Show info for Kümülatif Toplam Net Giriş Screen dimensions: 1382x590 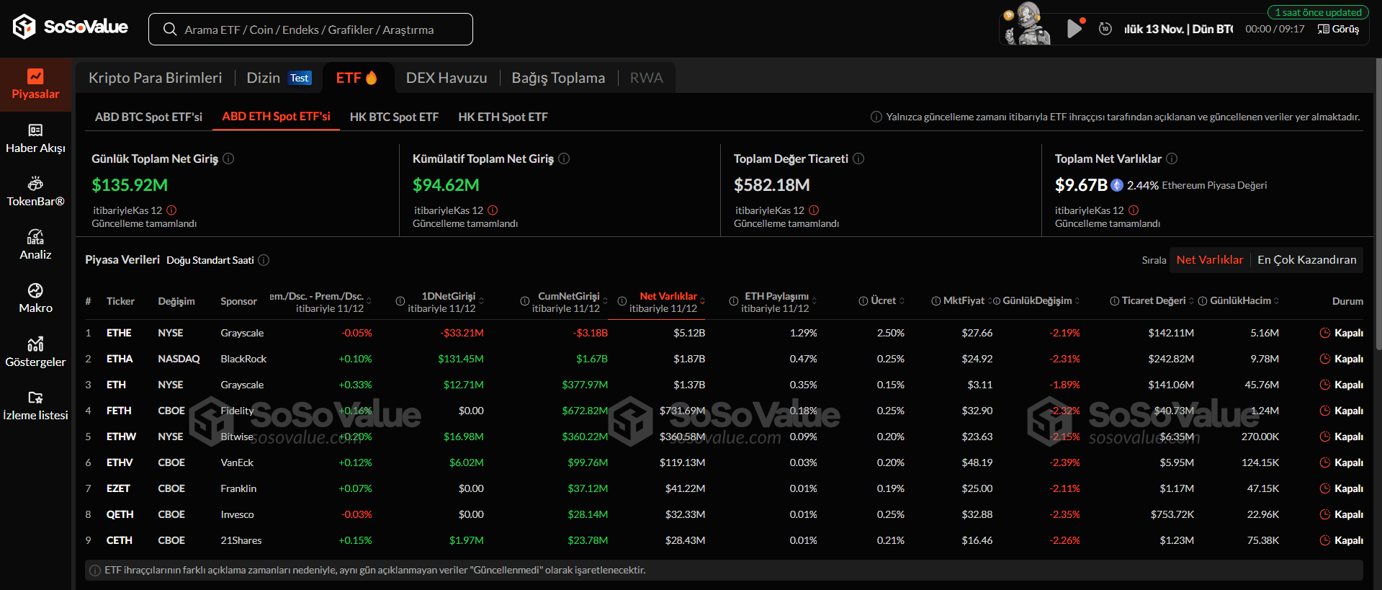pos(564,158)
